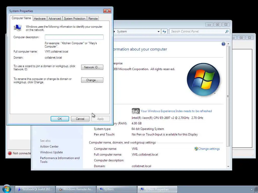This screenshot has height=193, width=258.
Task: Click the System window scroll down arrow
Action: coord(228,166)
